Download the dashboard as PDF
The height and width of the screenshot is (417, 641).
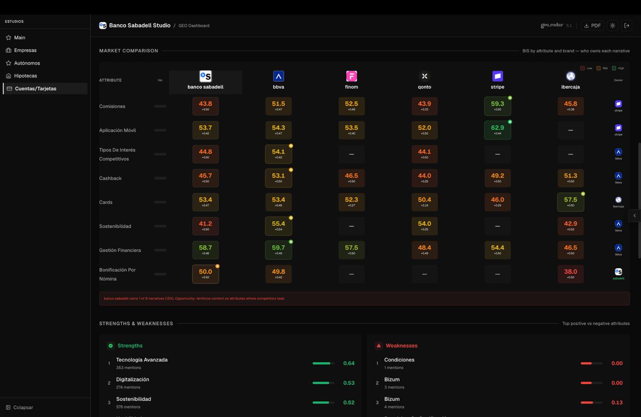tap(592, 26)
